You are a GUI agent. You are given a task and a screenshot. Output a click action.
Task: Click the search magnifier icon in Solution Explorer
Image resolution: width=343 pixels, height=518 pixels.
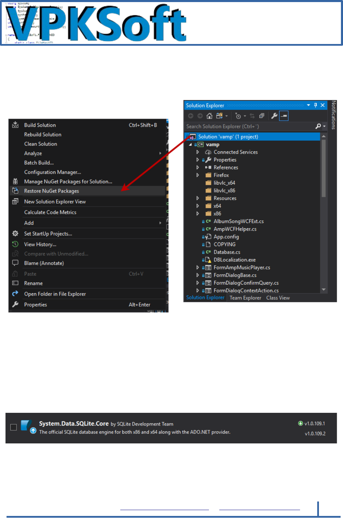coord(318,126)
